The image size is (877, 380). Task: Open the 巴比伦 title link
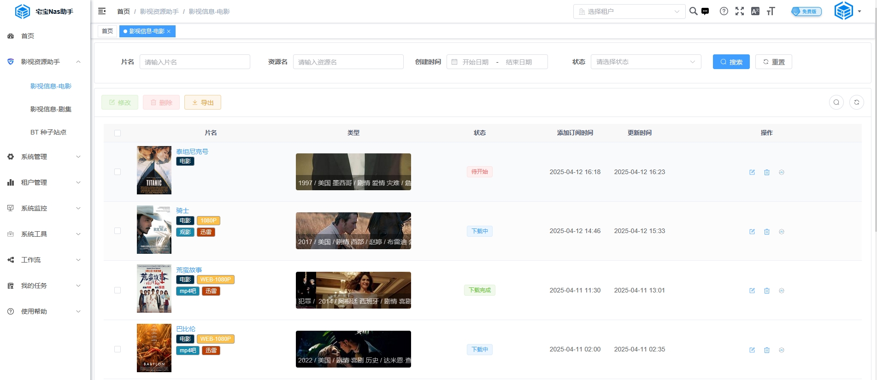186,329
